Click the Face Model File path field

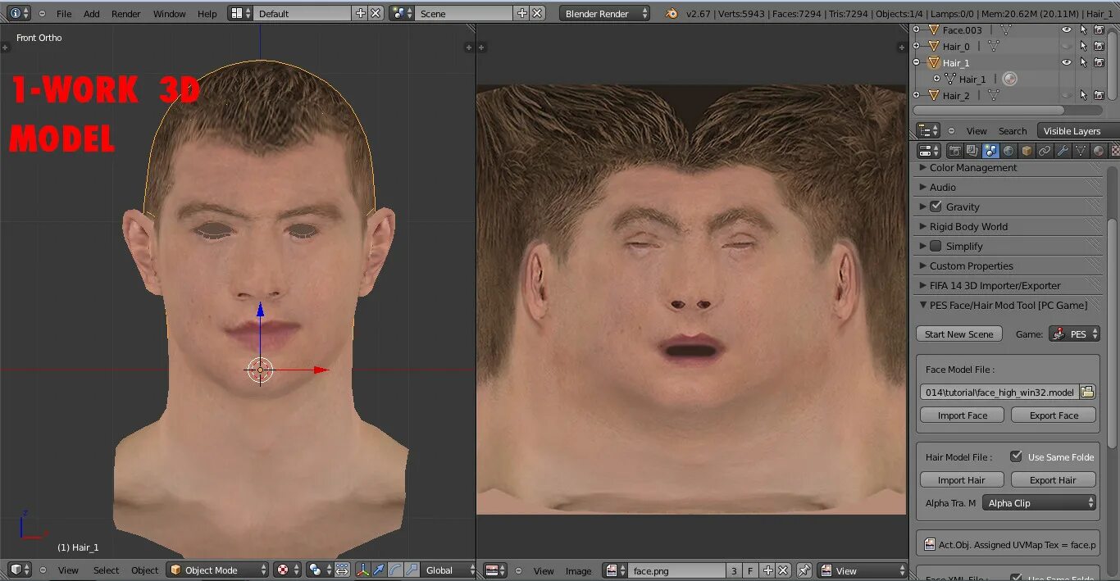click(999, 392)
